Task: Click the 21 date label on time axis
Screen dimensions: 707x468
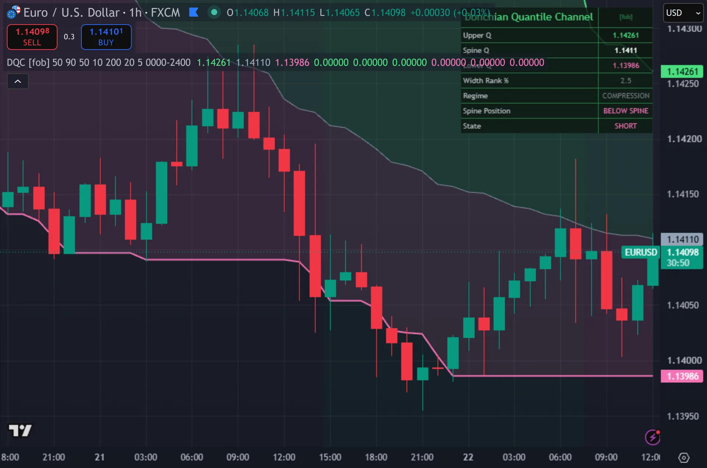Action: (99, 457)
